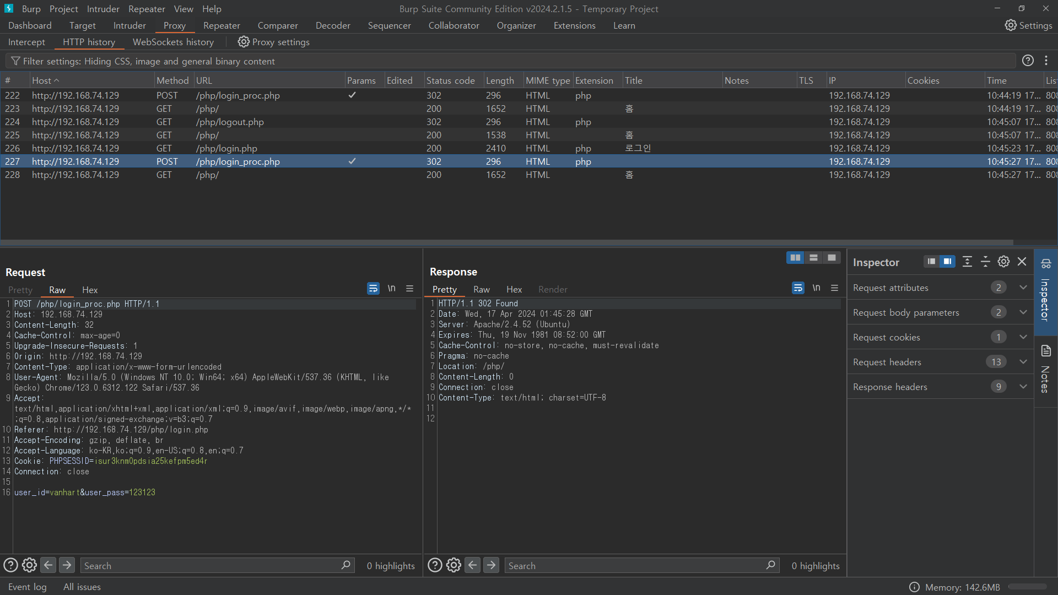This screenshot has height=595, width=1058.
Task: Open Request search help icon
Action: (10, 565)
